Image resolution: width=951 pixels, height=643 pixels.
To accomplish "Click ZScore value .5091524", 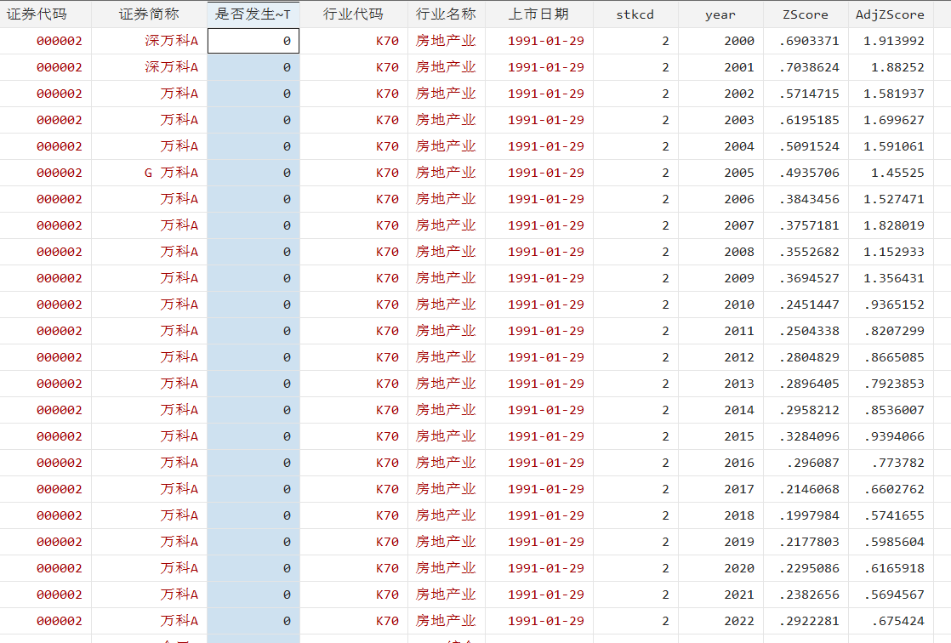I will [x=809, y=146].
